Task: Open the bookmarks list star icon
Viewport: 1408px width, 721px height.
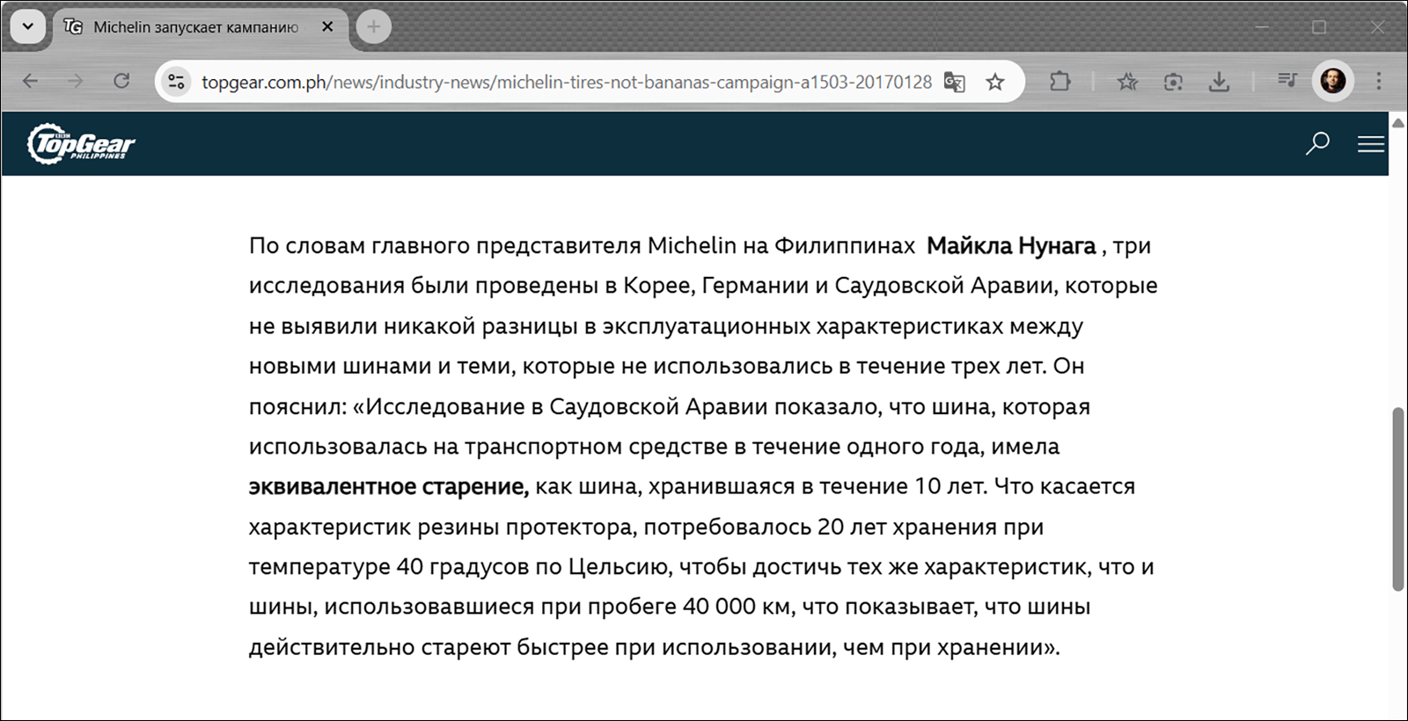Action: pos(1127,82)
